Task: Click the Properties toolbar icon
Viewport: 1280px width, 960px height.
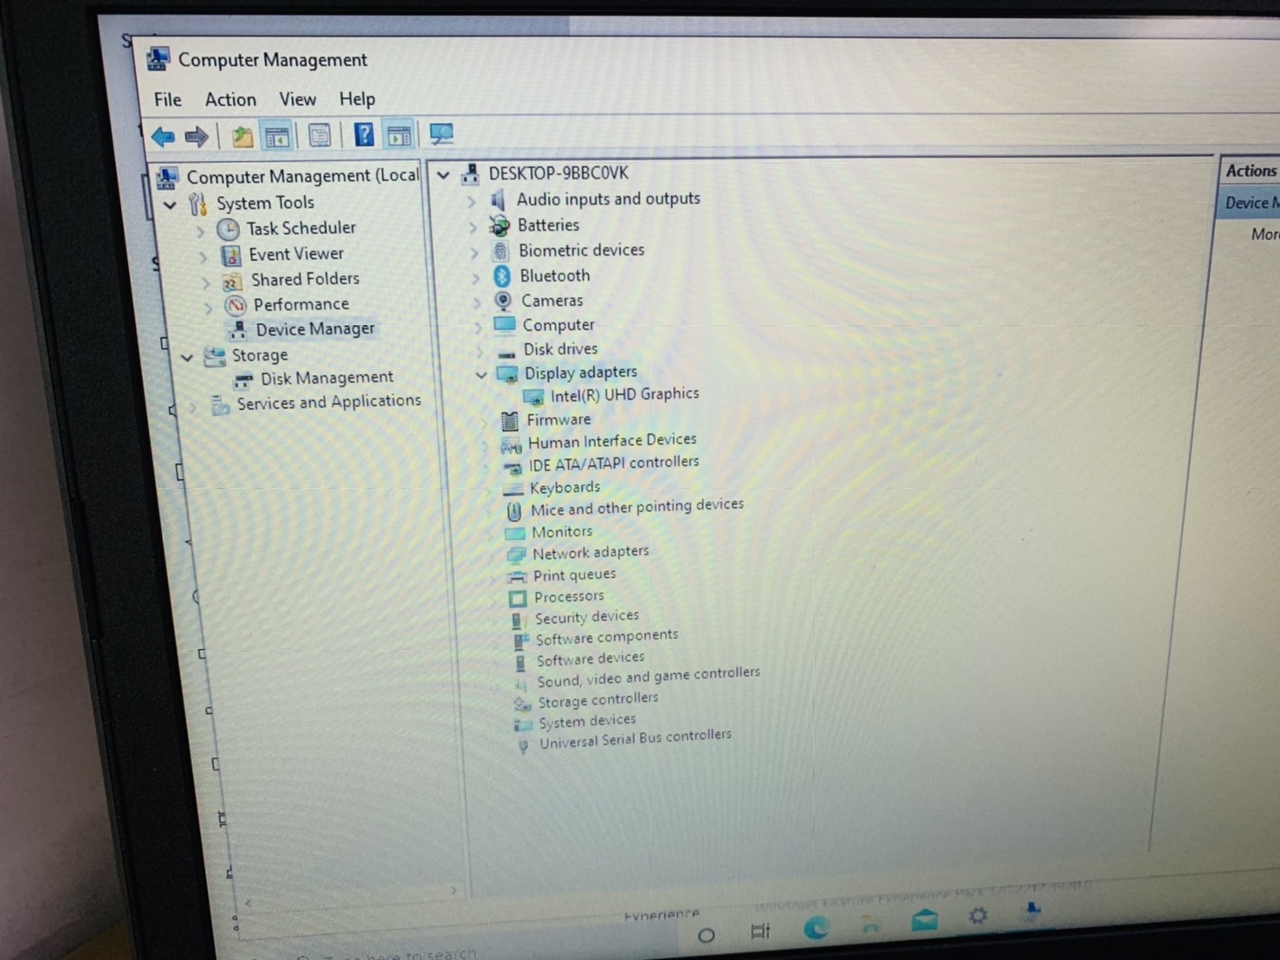Action: (320, 136)
